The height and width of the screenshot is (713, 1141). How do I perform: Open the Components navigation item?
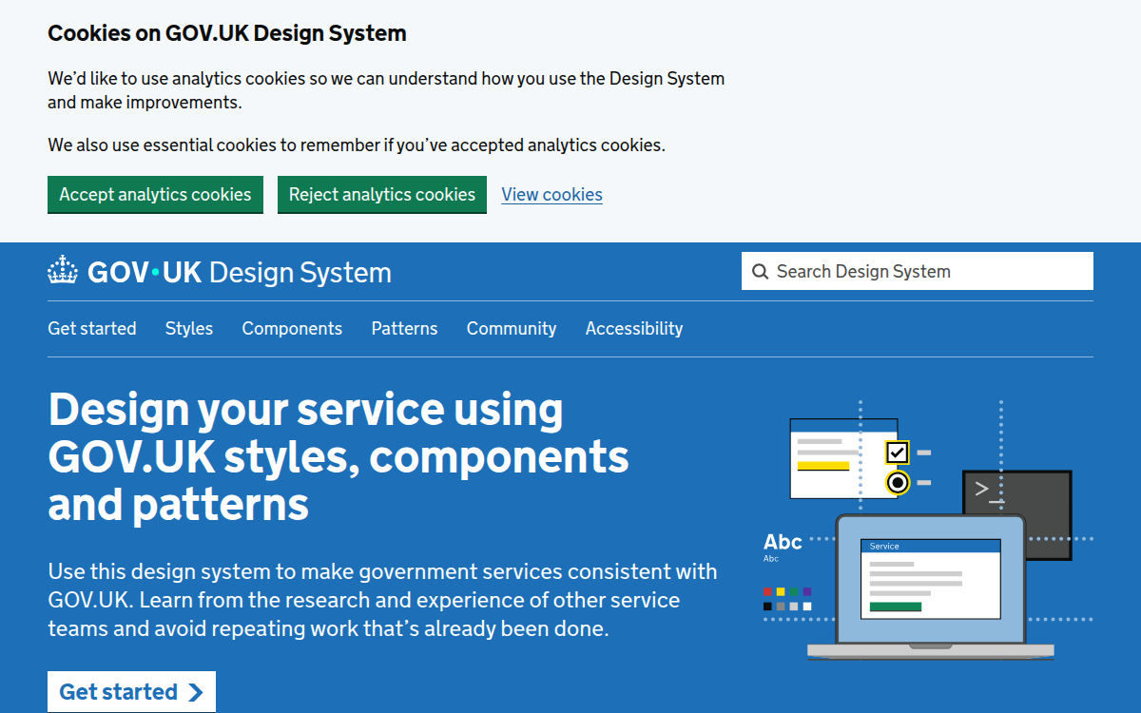(x=292, y=328)
